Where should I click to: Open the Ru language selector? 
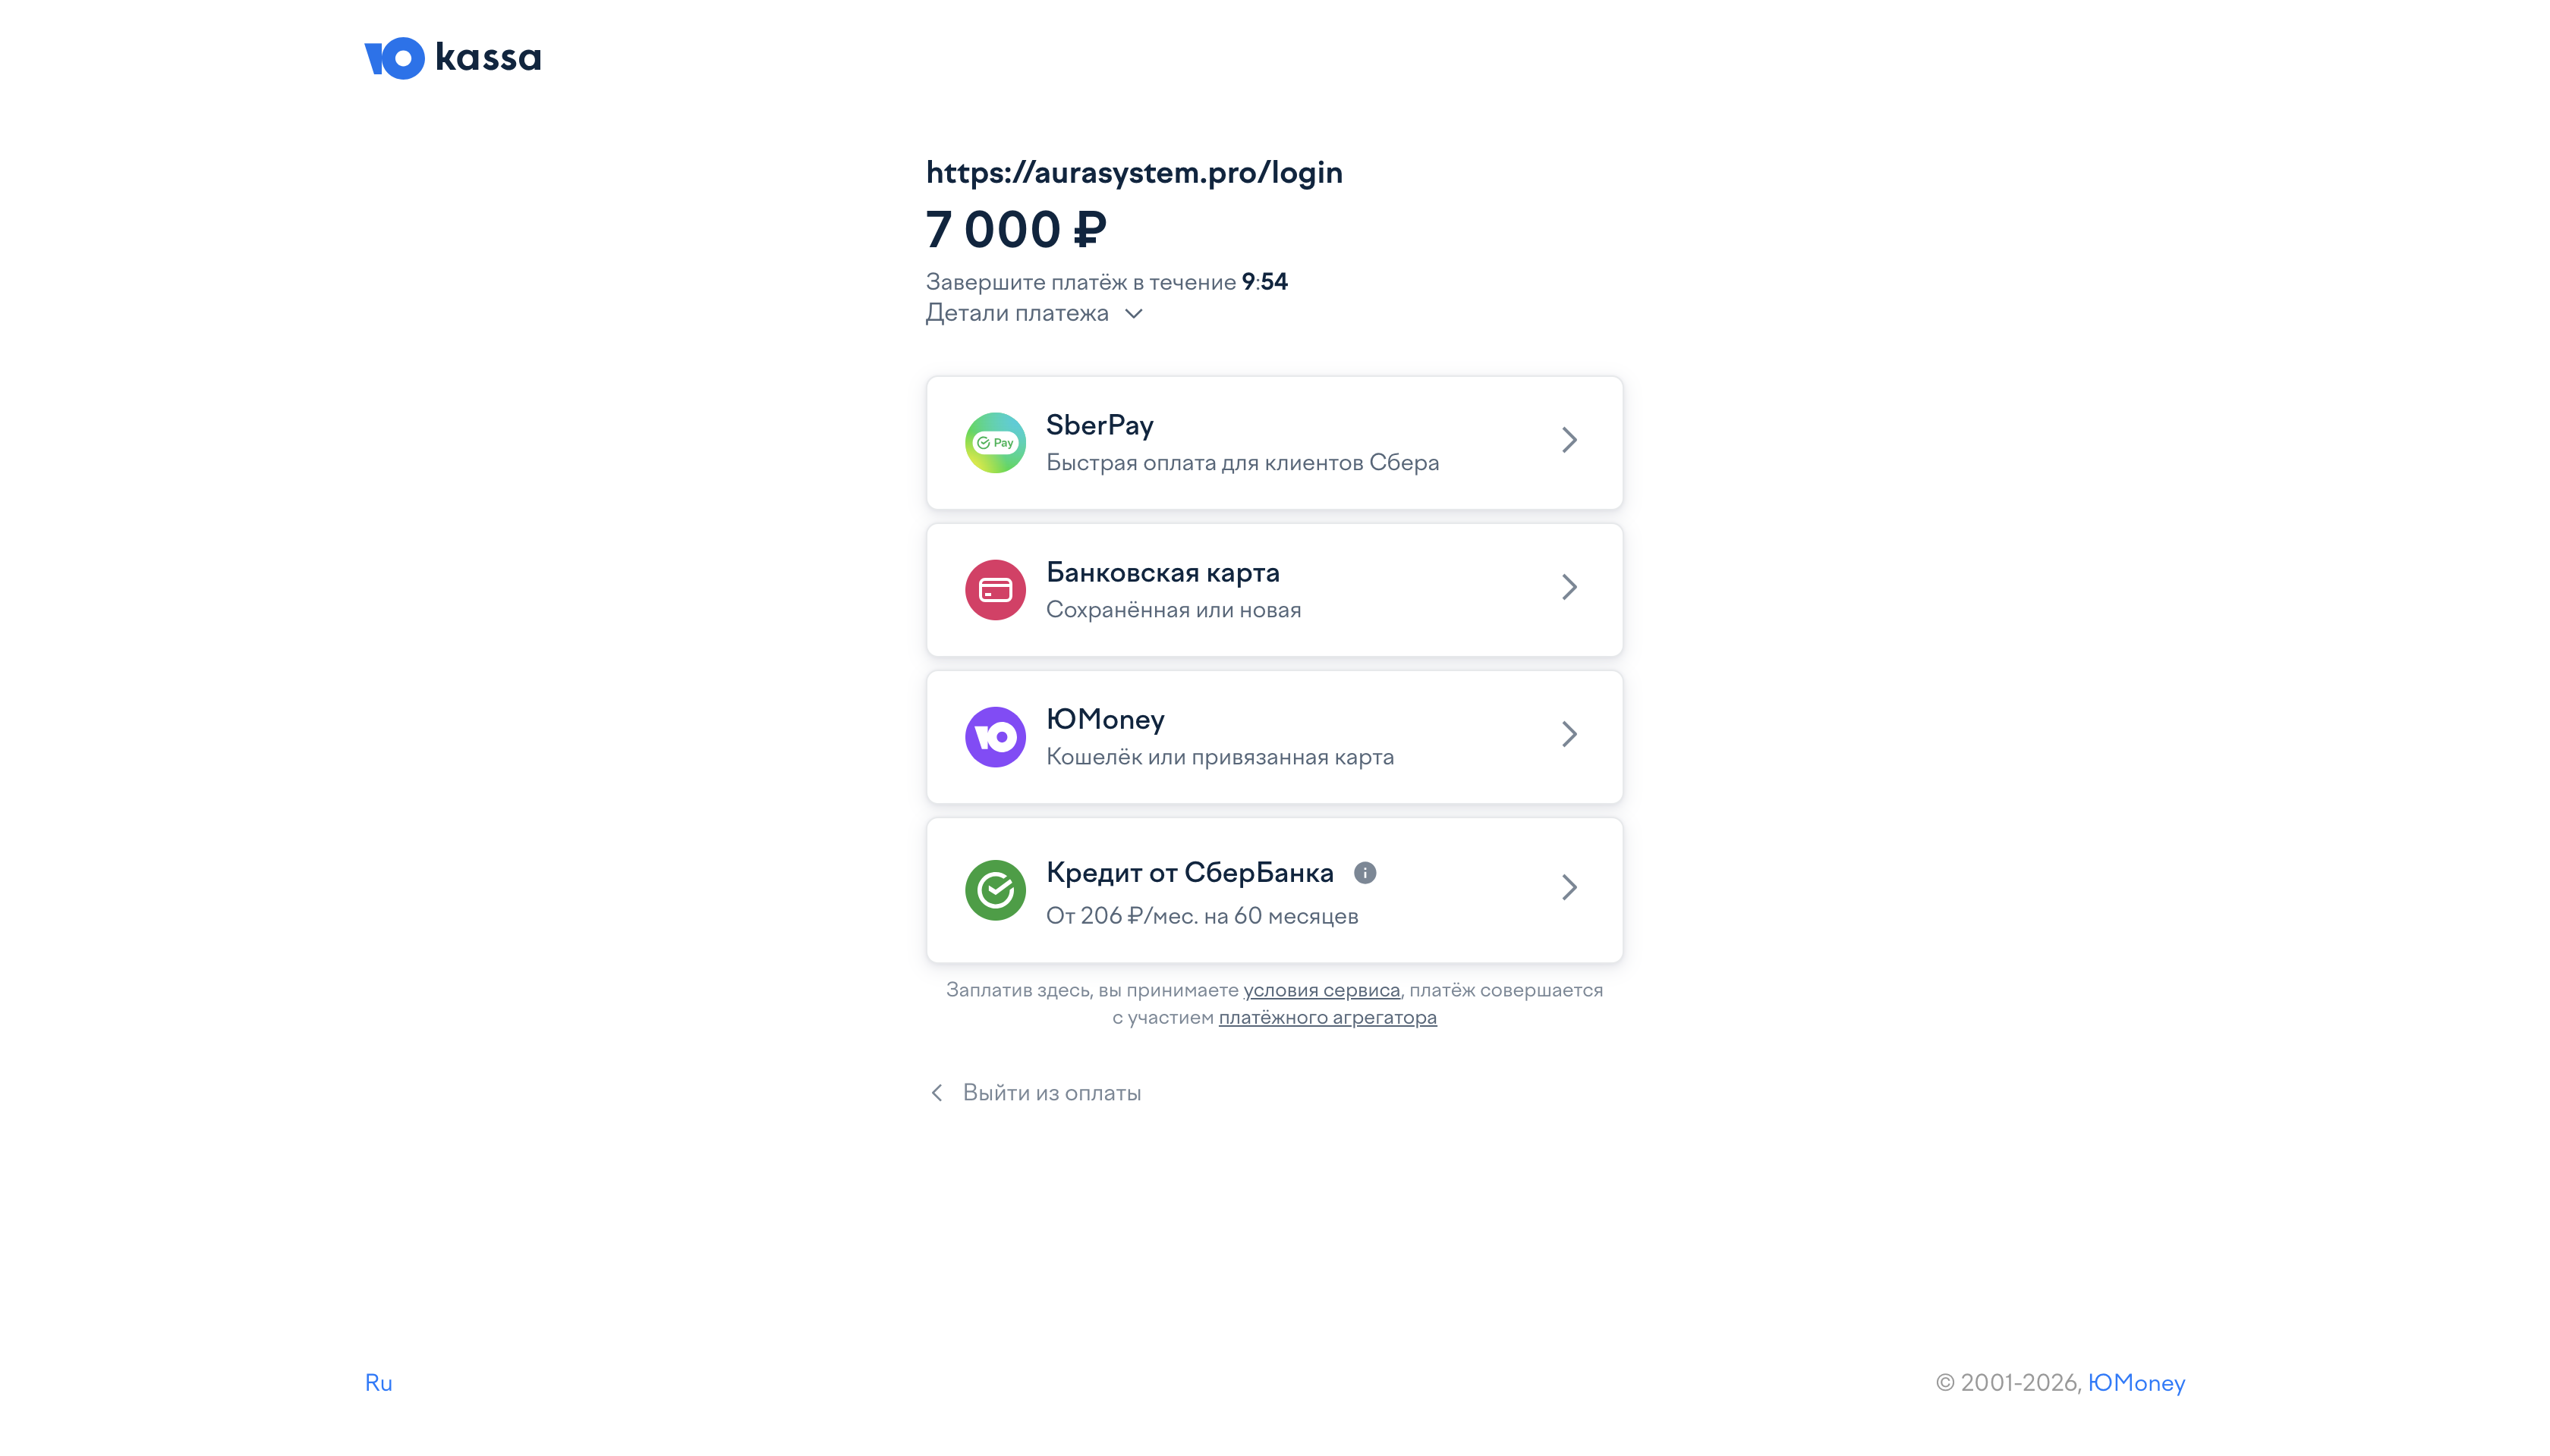378,1382
